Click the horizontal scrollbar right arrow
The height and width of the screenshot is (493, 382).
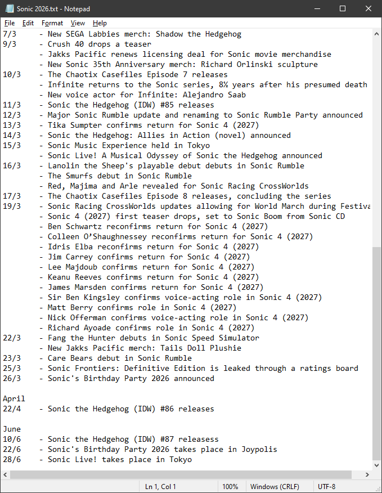click(x=367, y=474)
